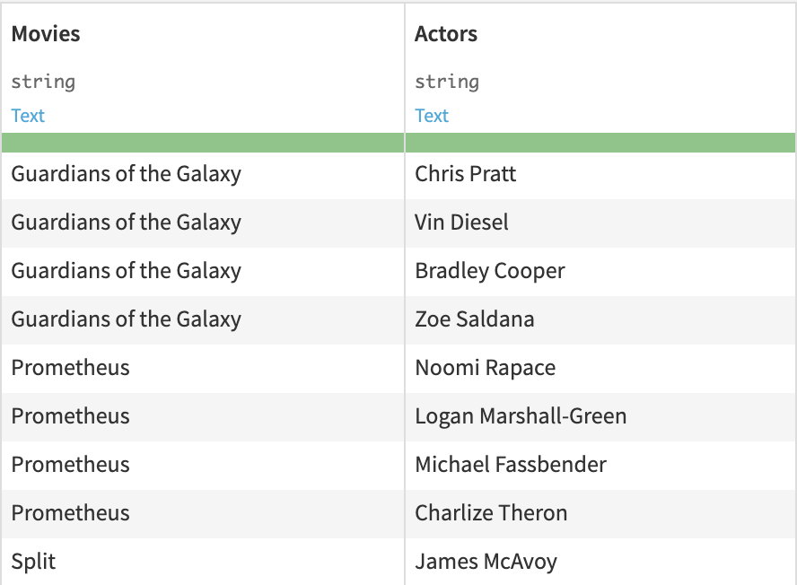Click Guardians of the Galaxy beside Chris Pratt
797x585 pixels.
[x=126, y=174]
